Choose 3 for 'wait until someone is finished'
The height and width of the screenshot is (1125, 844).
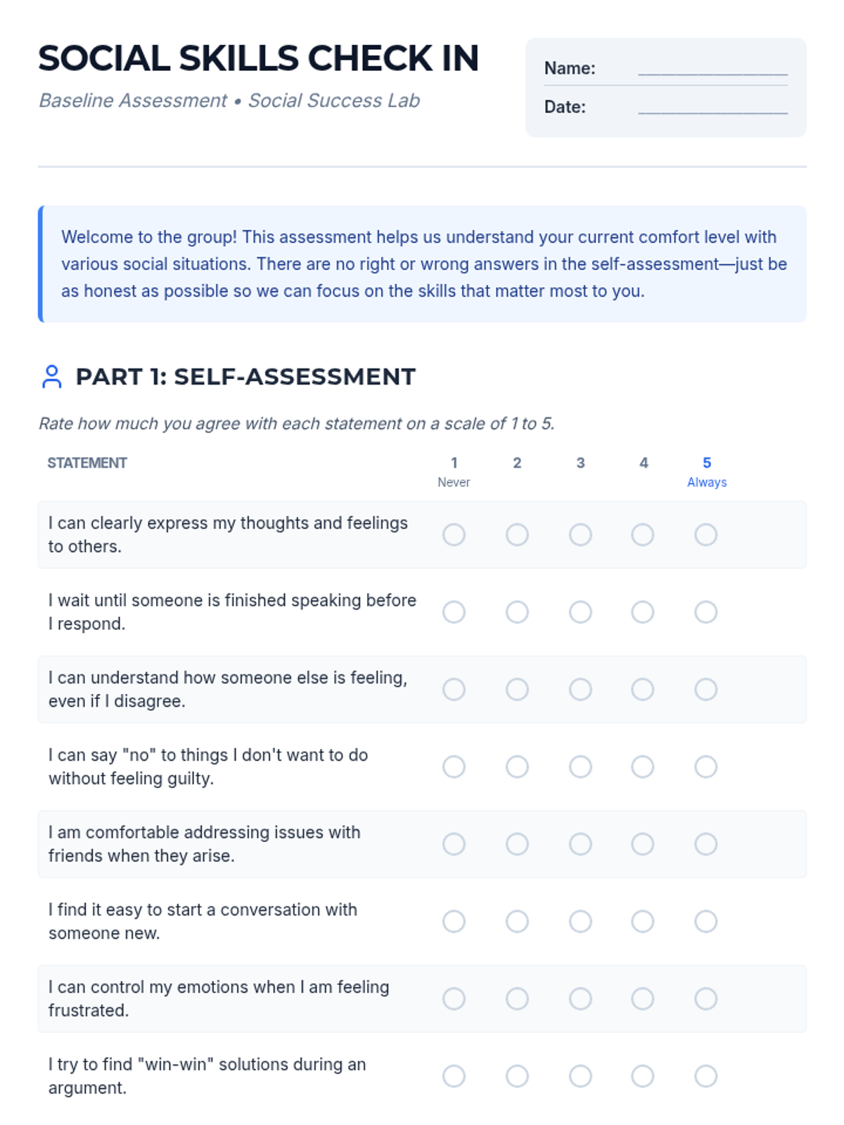[x=580, y=612]
